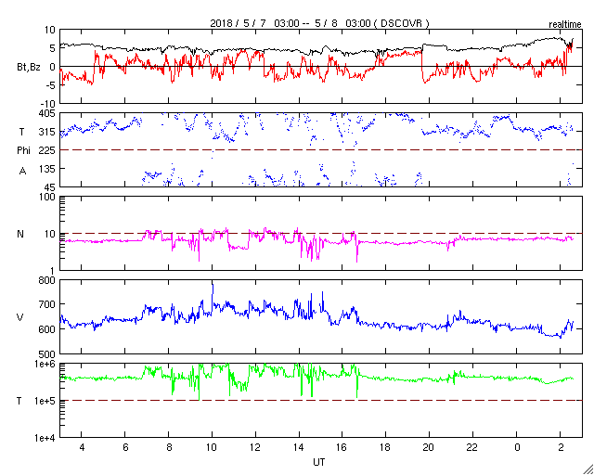The image size is (594, 475).
Task: Click the -10 tick on Bt,Bz axis
Action: pyautogui.click(x=47, y=103)
